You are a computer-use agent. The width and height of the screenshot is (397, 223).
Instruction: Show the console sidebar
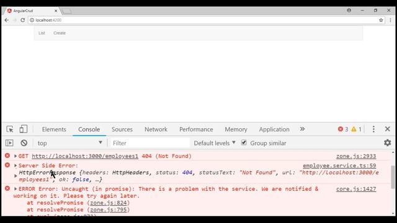point(9,143)
